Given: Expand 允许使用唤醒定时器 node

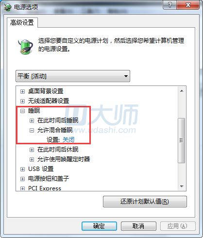Looking at the screenshot, I should pyautogui.click(x=32, y=159).
